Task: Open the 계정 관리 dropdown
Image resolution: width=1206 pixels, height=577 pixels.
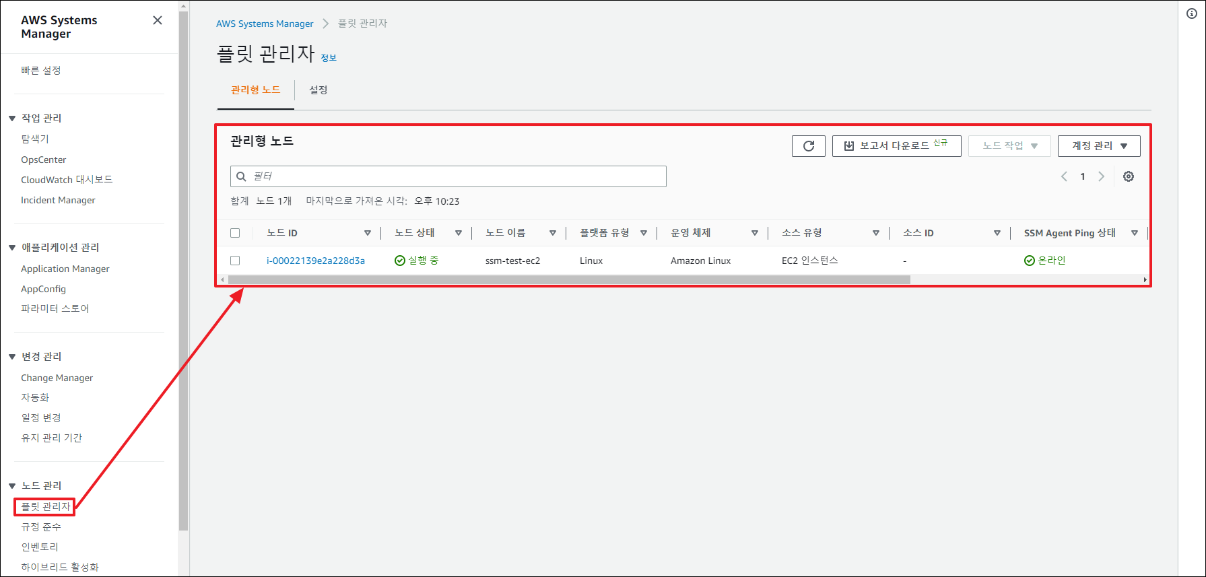Action: tap(1099, 146)
